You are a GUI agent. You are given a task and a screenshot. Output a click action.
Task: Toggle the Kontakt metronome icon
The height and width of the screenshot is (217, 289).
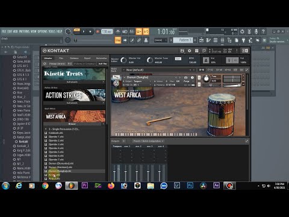(x=206, y=60)
